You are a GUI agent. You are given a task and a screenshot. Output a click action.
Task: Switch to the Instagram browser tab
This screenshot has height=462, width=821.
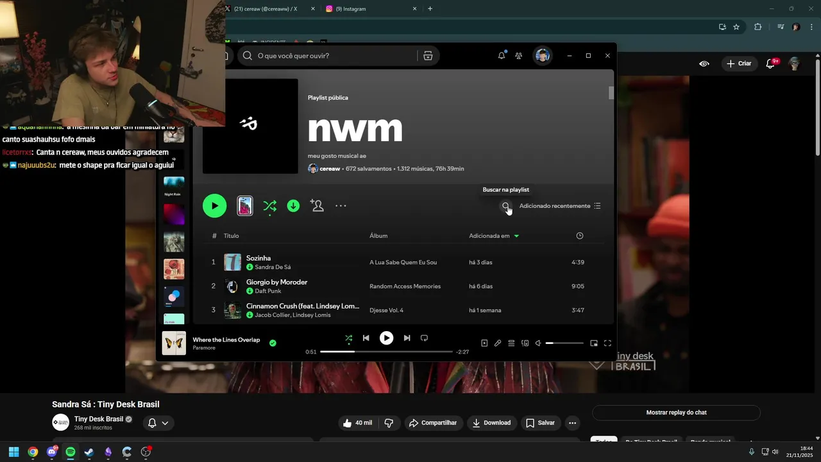click(372, 9)
